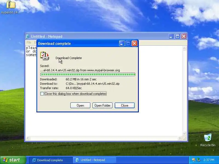This screenshot has height=164, width=219.
Task: Click the green download progress bar
Action: pyautogui.click(x=88, y=75)
